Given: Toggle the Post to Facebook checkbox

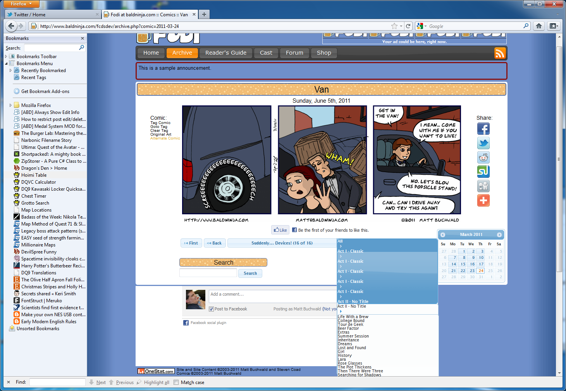Looking at the screenshot, I should pos(211,309).
